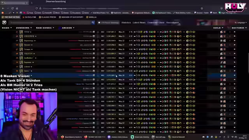Expand the name dropdown in rank 25 row
Viewport: 249px width, 140px height.
click(35, 41)
